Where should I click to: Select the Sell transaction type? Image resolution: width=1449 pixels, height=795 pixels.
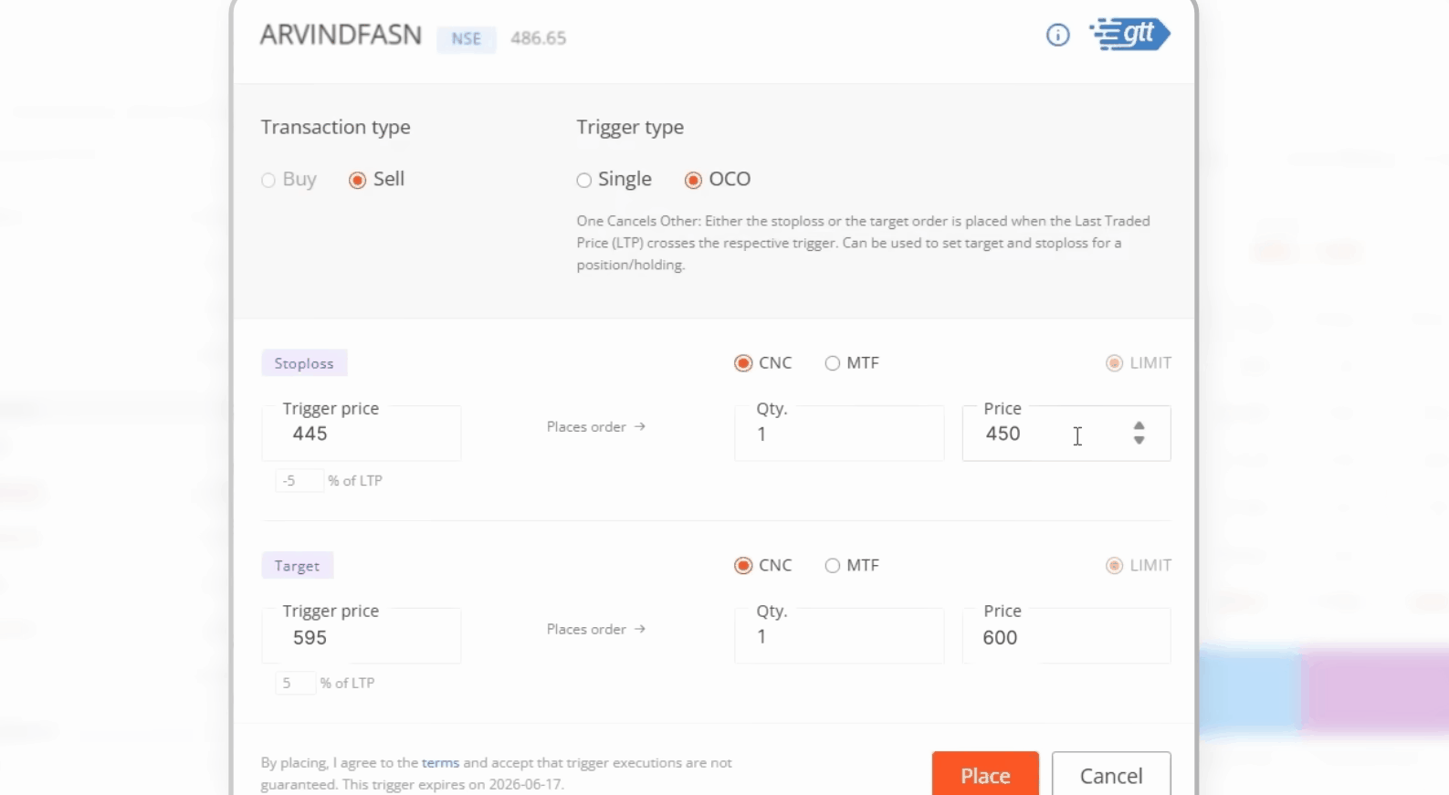pos(358,180)
